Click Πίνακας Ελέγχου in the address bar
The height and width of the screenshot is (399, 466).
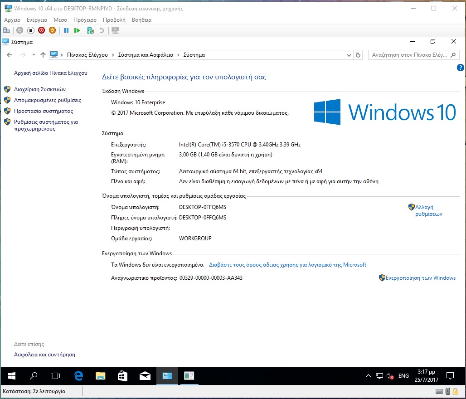[87, 55]
